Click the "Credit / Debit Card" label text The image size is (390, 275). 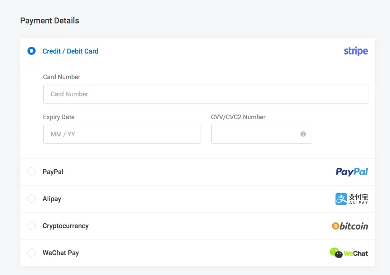(x=70, y=51)
